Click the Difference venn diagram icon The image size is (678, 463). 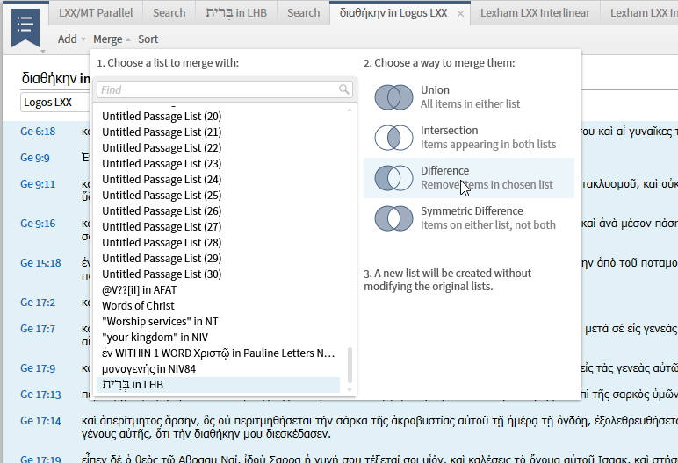point(393,178)
